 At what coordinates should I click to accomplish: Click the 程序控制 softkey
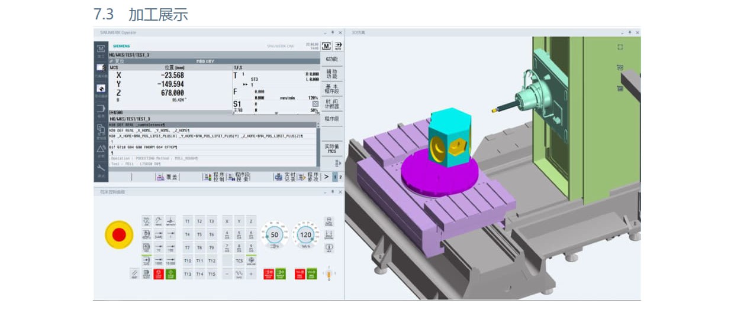(x=214, y=177)
